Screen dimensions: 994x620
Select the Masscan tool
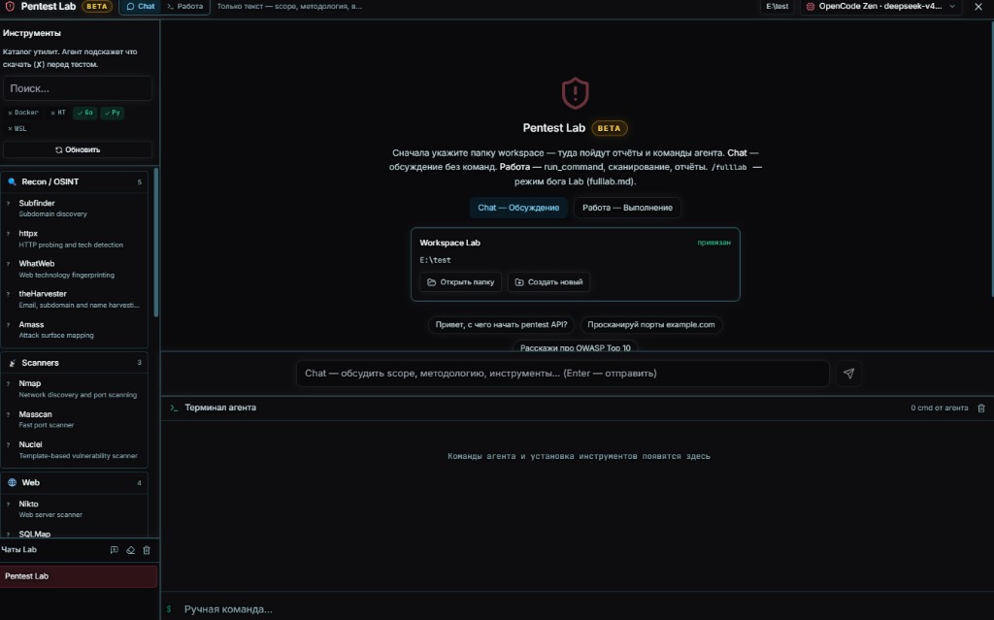[75, 419]
